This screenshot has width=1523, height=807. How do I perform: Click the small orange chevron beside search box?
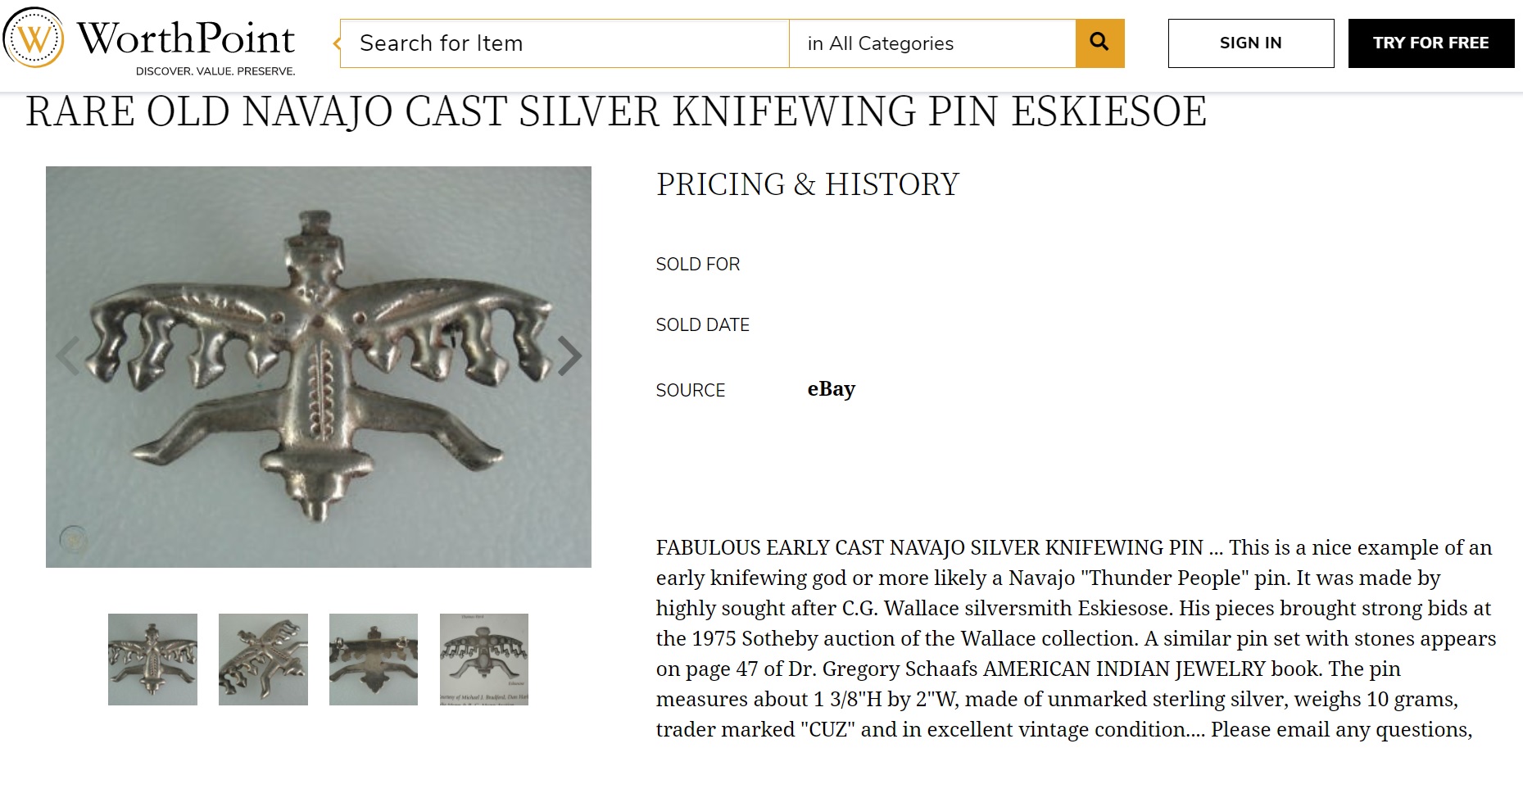336,43
